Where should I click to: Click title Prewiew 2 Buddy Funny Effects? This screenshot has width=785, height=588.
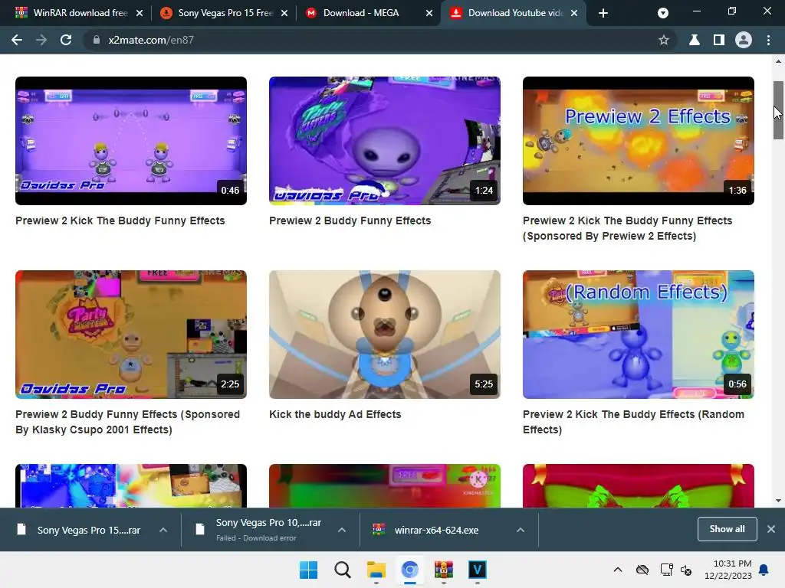pos(350,220)
